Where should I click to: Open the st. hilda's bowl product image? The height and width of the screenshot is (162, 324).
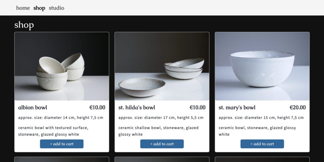pos(162,66)
